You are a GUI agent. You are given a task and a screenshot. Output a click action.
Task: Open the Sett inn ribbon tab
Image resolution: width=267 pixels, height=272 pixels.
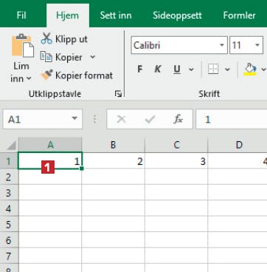[116, 16]
